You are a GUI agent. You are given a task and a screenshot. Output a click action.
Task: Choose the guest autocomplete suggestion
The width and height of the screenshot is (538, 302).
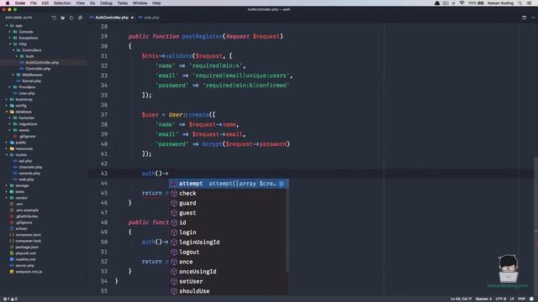228,213
